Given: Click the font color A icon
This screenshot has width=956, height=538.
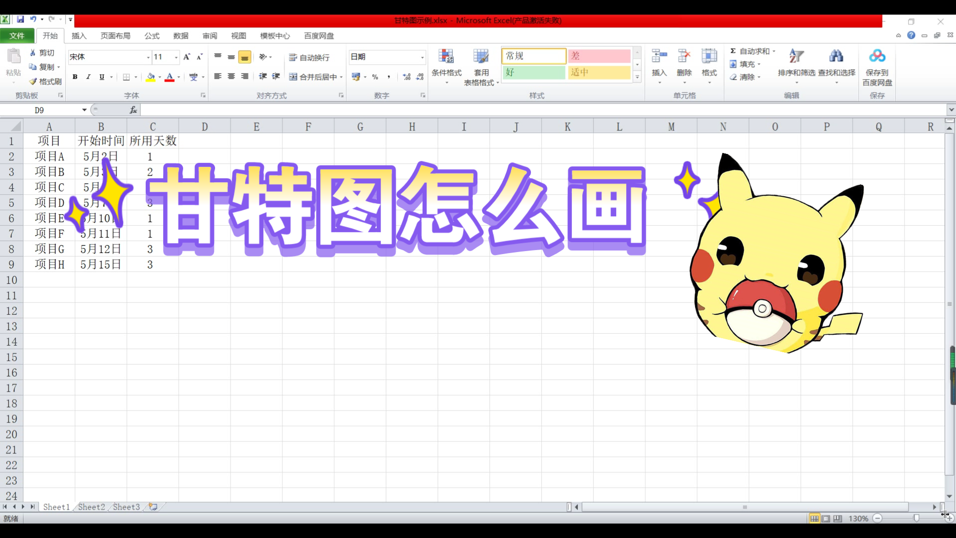Looking at the screenshot, I should coord(170,77).
